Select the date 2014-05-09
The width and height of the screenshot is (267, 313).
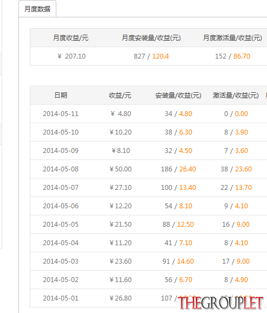click(61, 151)
